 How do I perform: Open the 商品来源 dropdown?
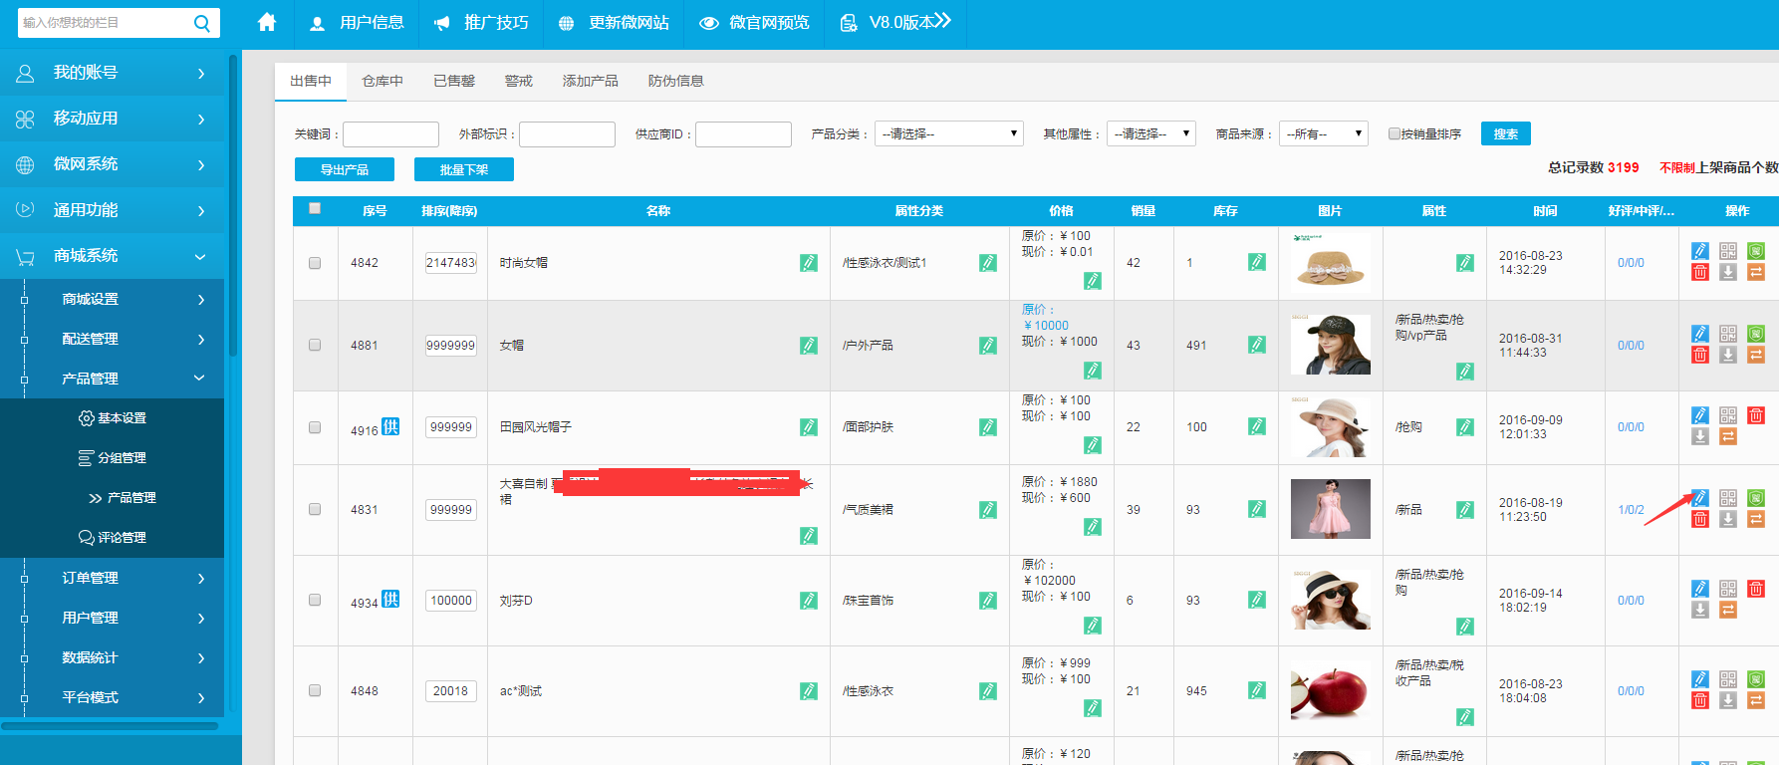coord(1324,133)
